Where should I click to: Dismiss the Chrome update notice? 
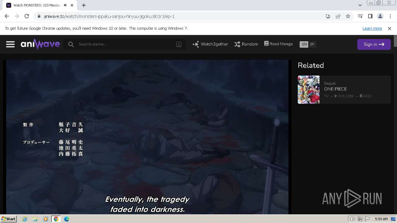(390, 28)
